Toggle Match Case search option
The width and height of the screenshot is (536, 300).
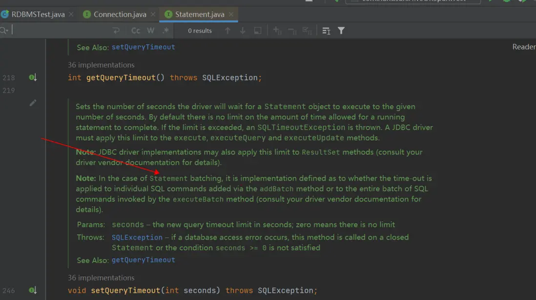(x=136, y=31)
